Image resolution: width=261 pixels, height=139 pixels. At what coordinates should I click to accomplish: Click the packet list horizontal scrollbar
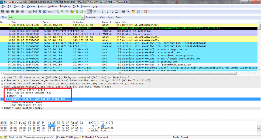120,73
